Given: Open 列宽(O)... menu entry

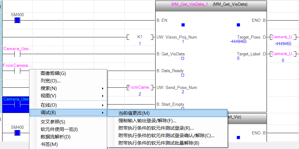Looking at the screenshot, I should pyautogui.click(x=68, y=81).
